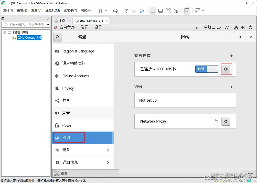Expand the 设备 settings section

click(82, 150)
